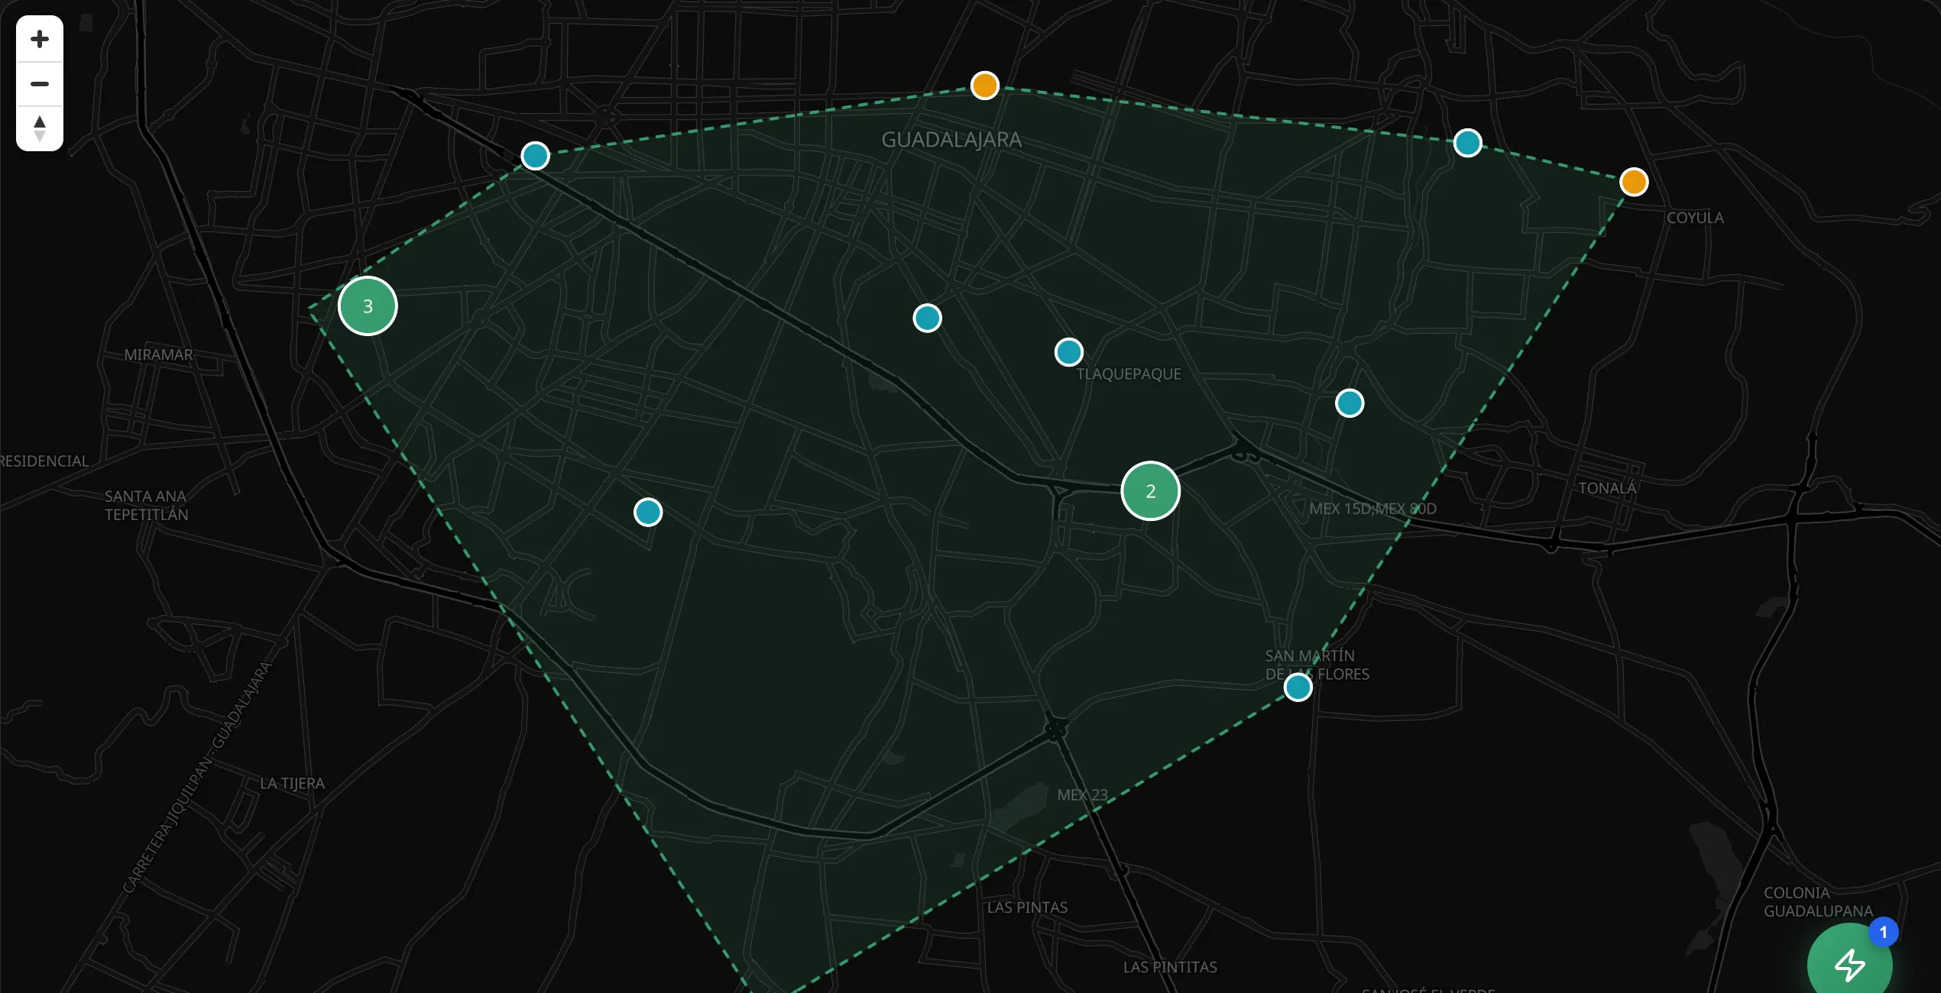Click the Colonia Guadalupana label

1818,902
